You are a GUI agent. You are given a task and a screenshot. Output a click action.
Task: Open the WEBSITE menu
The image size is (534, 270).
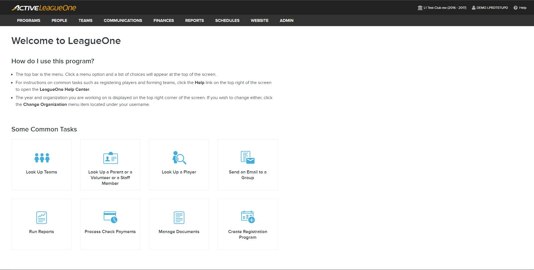pyautogui.click(x=260, y=20)
